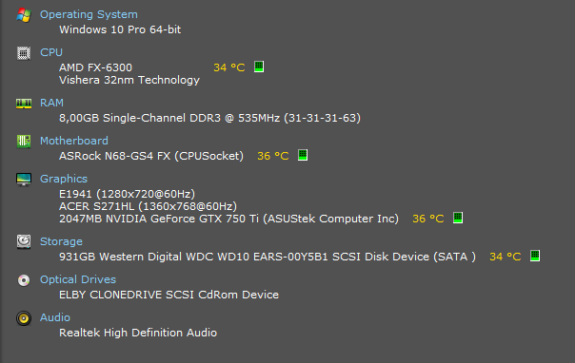This screenshot has height=363, width=575.
Task: Click the Windows flag Operating System icon
Action: (24, 15)
